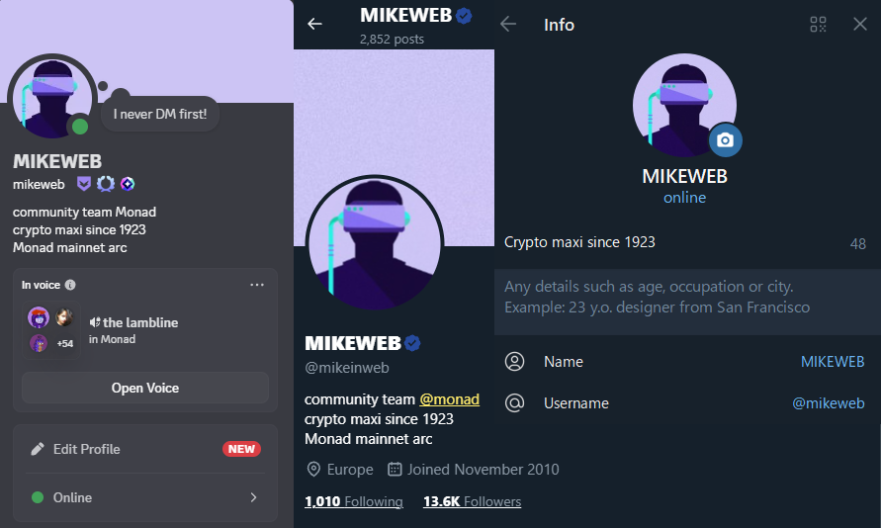
Task: Click the camera icon on Telegram avatar
Action: [x=725, y=139]
